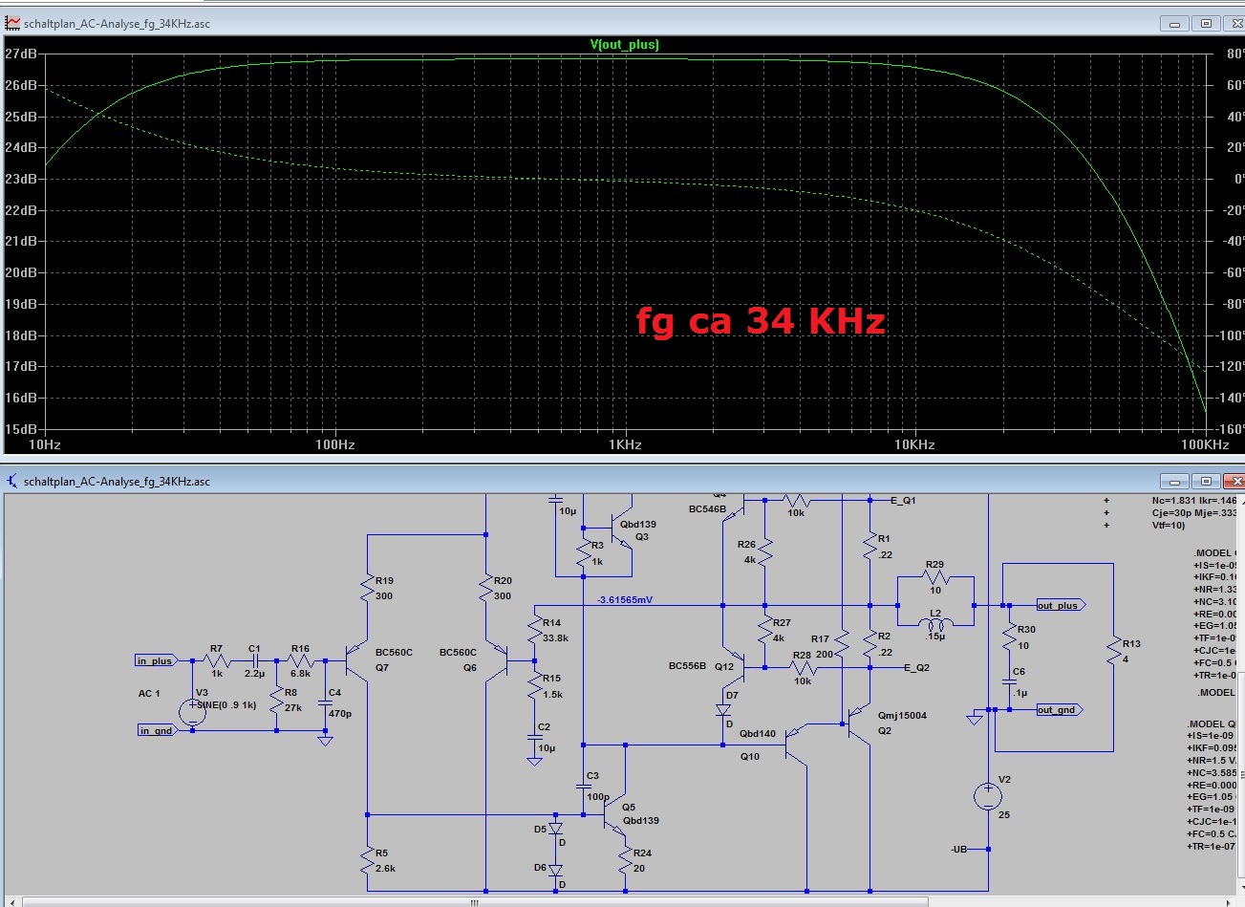Viewport: 1245px width, 907px height.
Task: Select the Q3 Qbd139 transistor
Action: tap(621, 528)
